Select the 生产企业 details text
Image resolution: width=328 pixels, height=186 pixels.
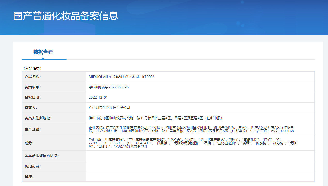click(191, 129)
